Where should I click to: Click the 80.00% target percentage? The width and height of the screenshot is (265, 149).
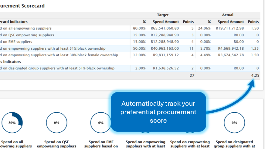pos(139,28)
